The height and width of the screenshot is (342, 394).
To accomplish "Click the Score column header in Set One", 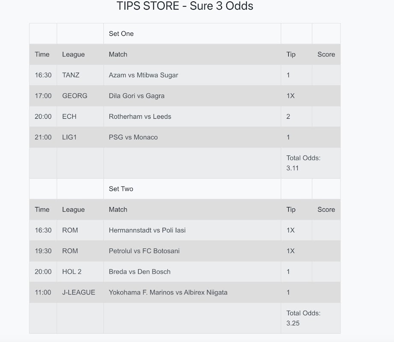I will 326,54.
